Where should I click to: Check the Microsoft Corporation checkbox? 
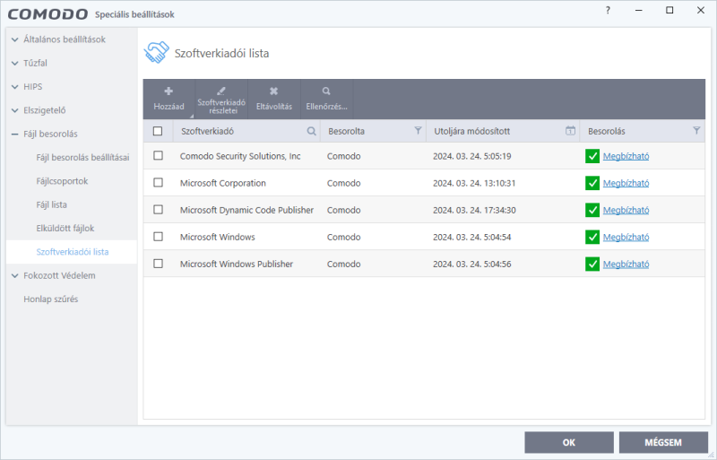(x=159, y=183)
